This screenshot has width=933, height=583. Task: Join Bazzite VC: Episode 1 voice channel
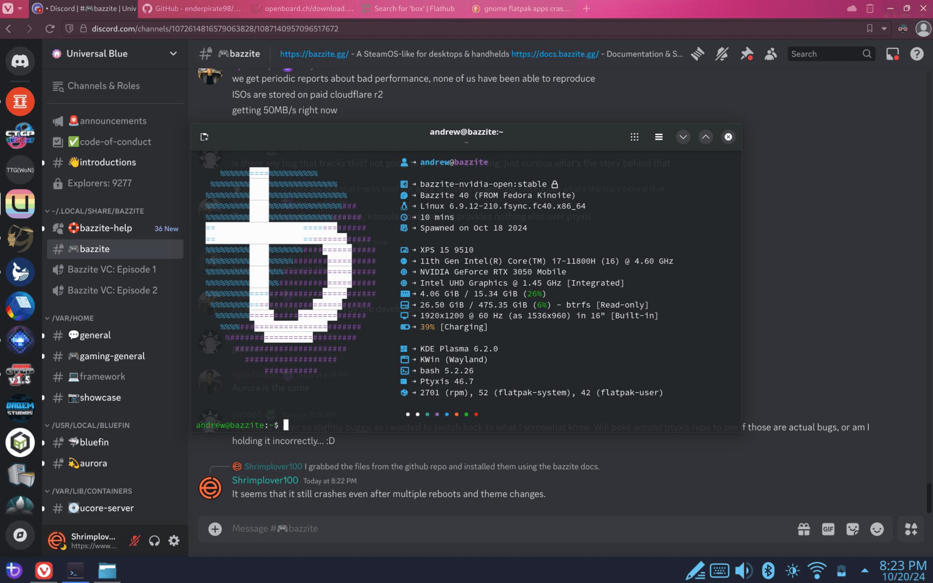pos(115,269)
